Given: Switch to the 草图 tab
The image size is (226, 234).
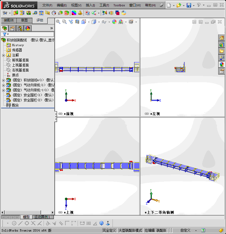Looking at the screenshot, I should (24, 20).
